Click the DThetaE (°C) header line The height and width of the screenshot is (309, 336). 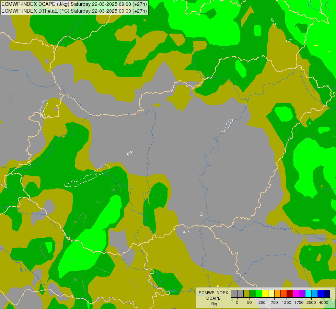pos(74,11)
